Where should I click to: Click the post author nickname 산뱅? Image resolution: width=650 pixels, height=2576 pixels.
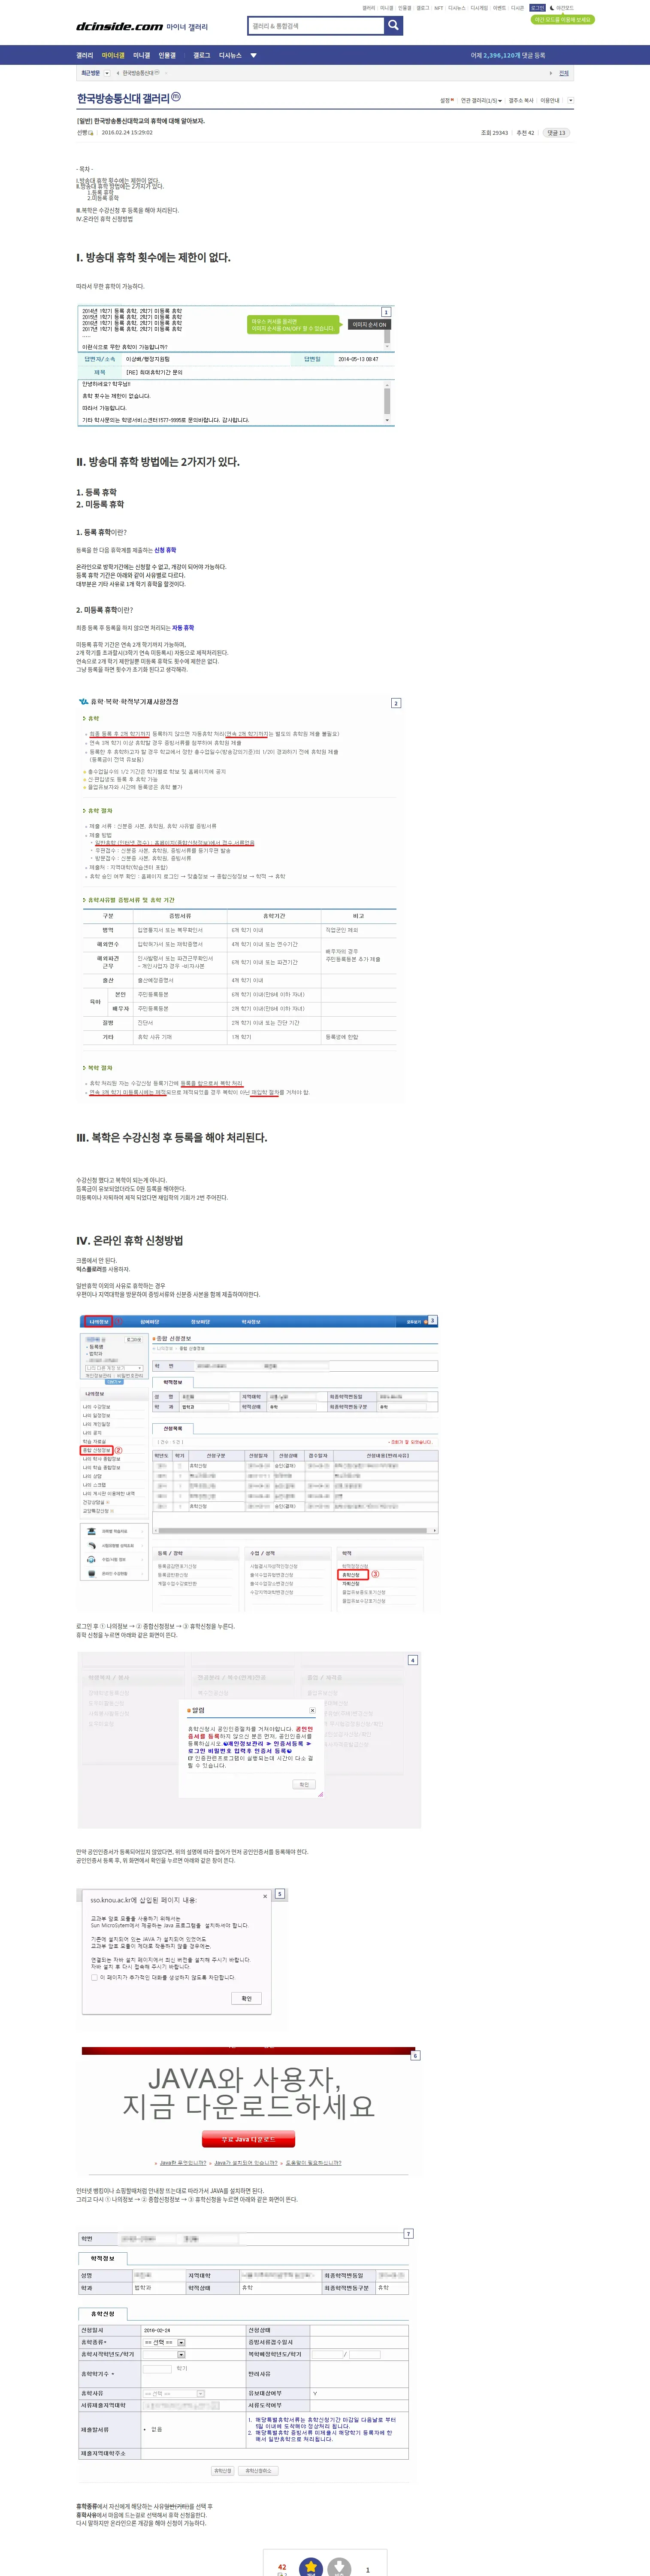(x=83, y=132)
